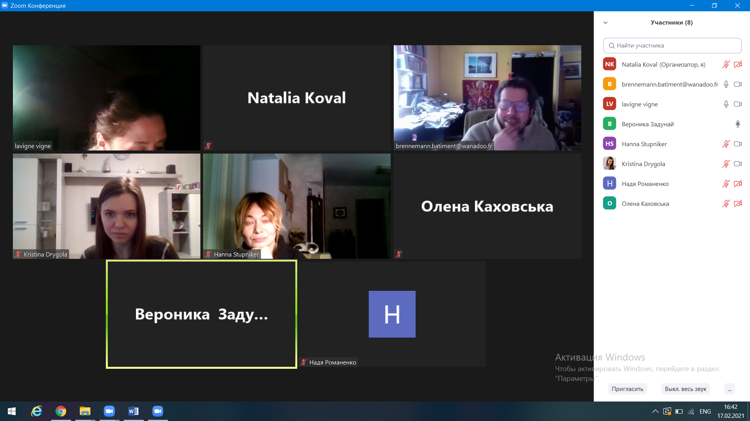Click the Найти участника search field
Image resolution: width=750 pixels, height=421 pixels.
[x=672, y=46]
